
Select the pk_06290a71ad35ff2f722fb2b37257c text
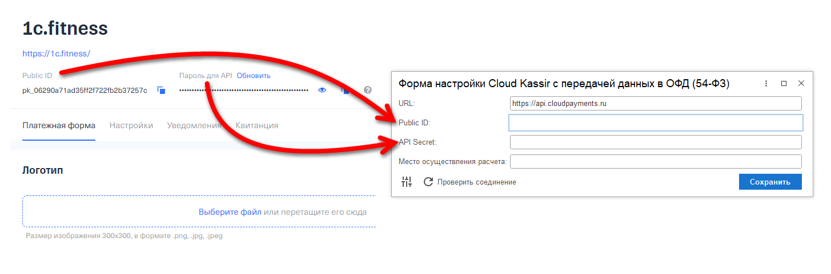[x=85, y=91]
